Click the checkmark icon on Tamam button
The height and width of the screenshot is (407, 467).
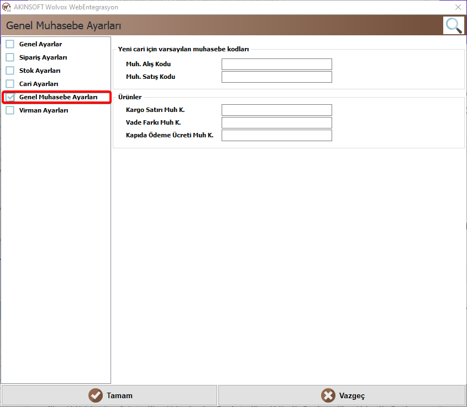click(x=96, y=395)
